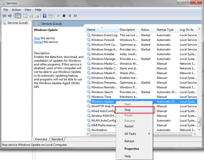Toggle the Show/Hide Action Pane icon
Viewport: 204px width, 160px height.
[x=50, y=16]
